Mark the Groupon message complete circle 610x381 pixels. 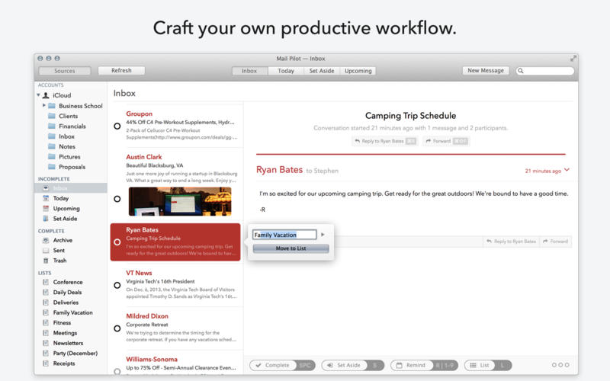117,126
